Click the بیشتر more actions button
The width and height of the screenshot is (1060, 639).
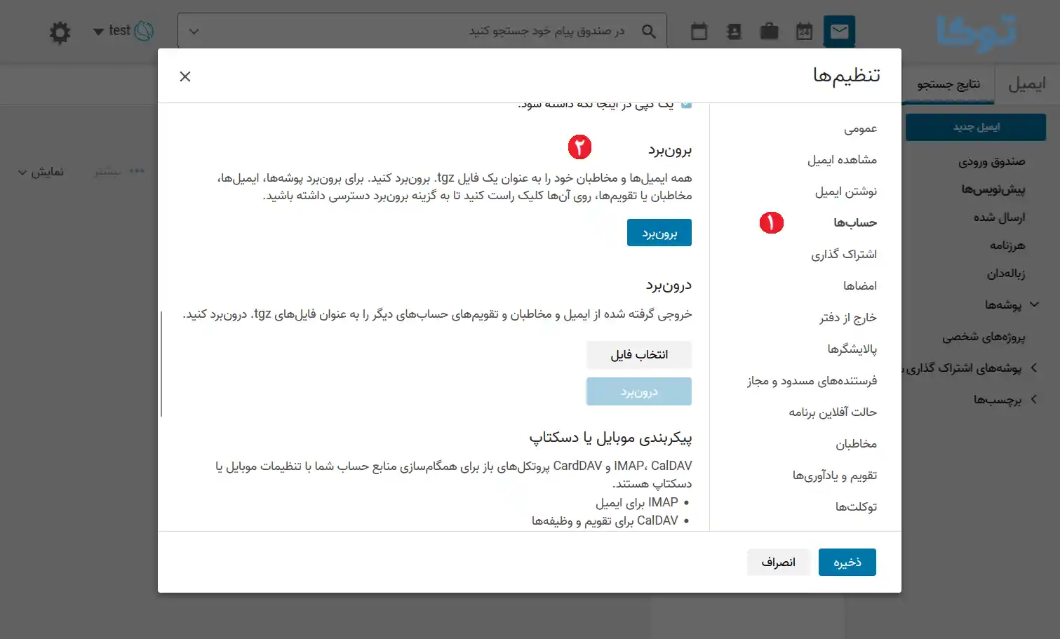(x=119, y=171)
